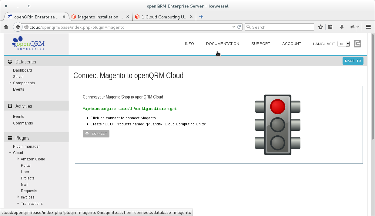Reload the current page
Screen dimensions: 375x216
pos(239,27)
